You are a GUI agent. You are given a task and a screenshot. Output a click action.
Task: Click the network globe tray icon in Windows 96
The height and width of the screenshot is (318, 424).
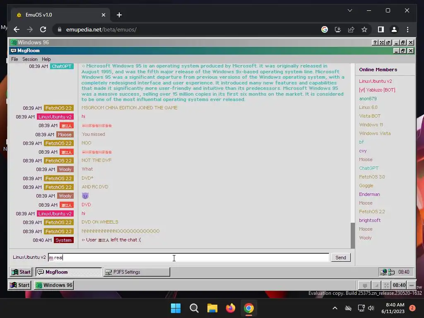click(383, 272)
